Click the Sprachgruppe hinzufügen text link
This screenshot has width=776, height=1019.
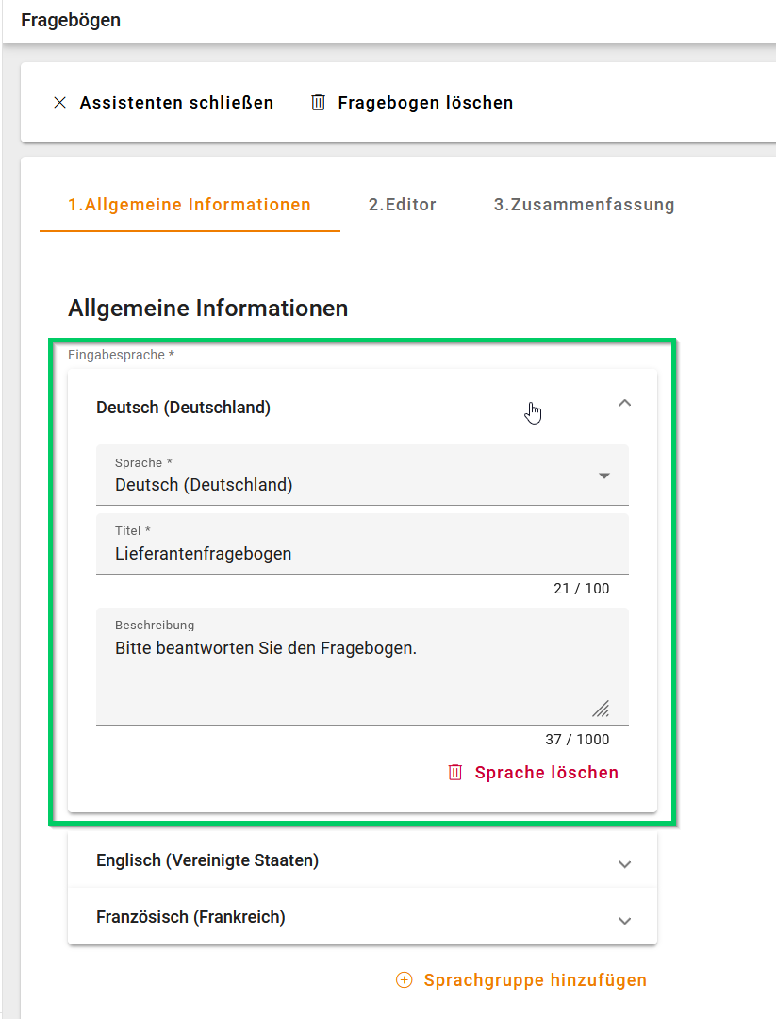(535, 980)
